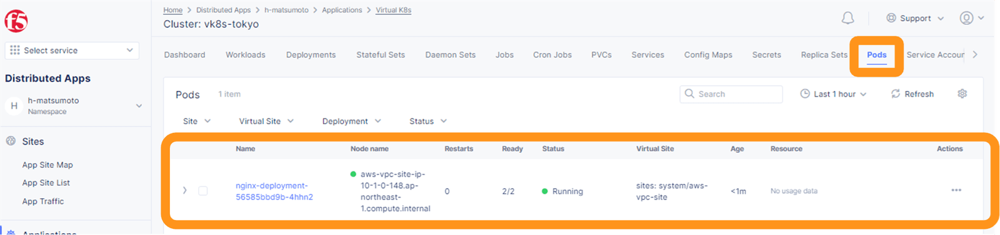Select the nginx-deployment pod checkbox

click(203, 191)
